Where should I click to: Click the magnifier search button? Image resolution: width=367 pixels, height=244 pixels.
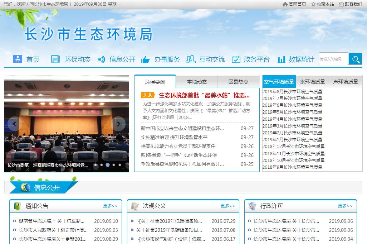tap(355, 59)
